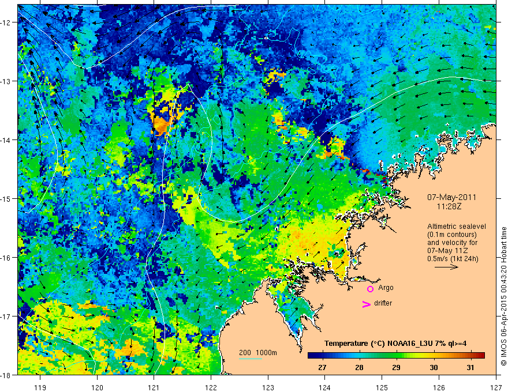Click the vertical IMOS copyright timestamp text
Image resolution: width=508 pixels, height=392 pixels.
click(x=504, y=296)
